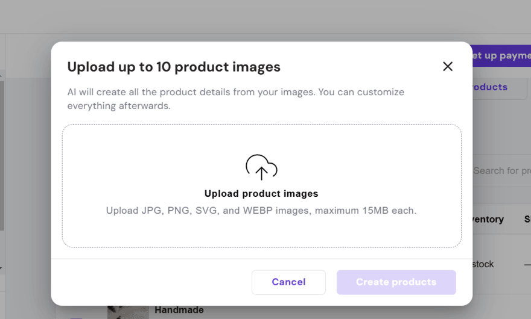Click the background product search field

(x=502, y=171)
